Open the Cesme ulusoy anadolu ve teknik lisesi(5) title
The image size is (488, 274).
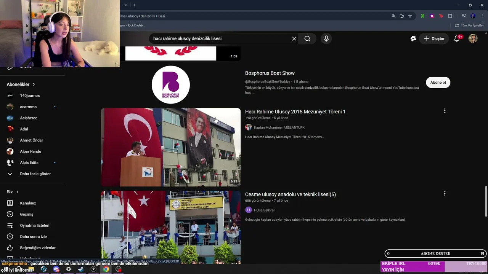[x=291, y=194]
